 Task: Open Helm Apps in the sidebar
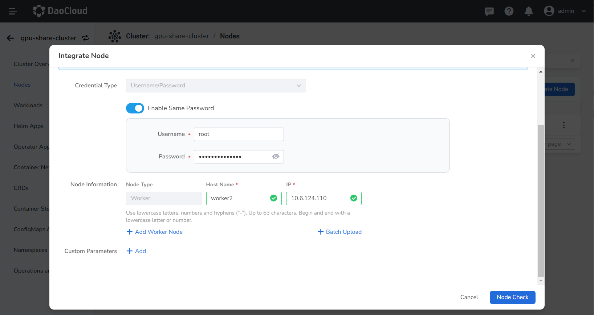(28, 126)
